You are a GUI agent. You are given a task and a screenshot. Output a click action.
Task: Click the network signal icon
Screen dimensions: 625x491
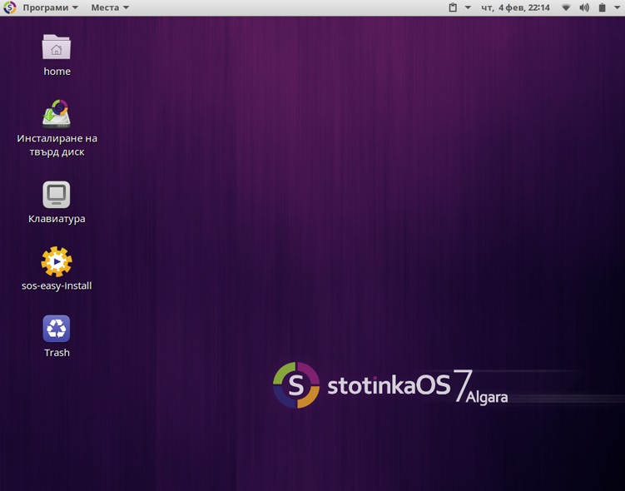pos(566,7)
